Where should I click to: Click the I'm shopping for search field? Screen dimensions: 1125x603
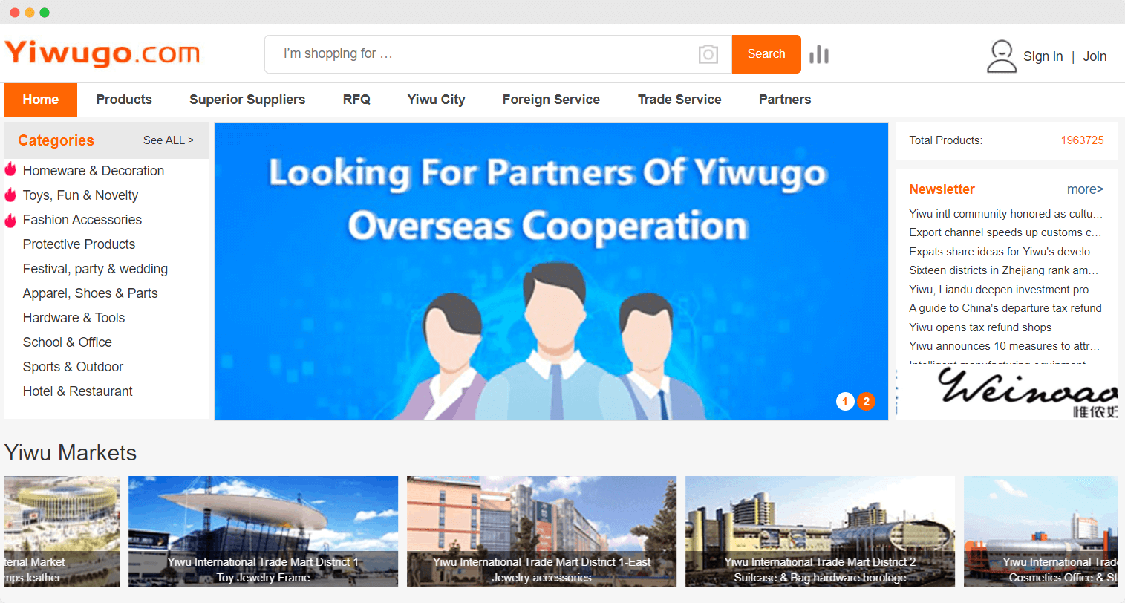(x=483, y=54)
